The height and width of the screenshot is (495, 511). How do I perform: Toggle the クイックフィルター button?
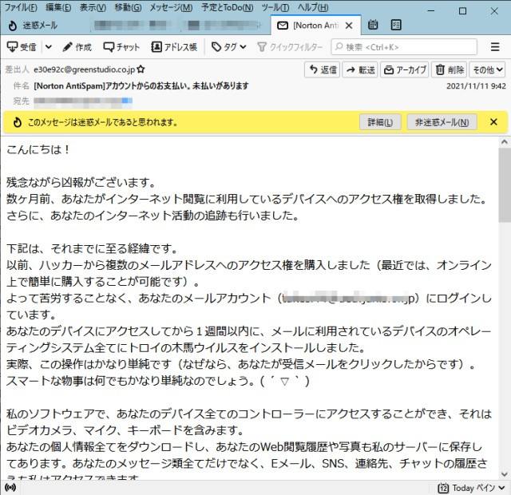coord(290,47)
